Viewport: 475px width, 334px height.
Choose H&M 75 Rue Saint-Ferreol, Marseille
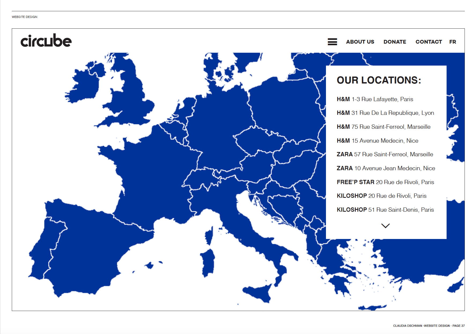coord(384,127)
